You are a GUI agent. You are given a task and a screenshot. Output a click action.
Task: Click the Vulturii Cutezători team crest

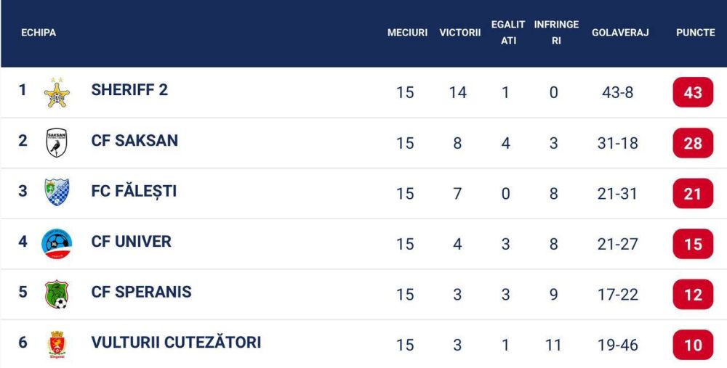[57, 343]
